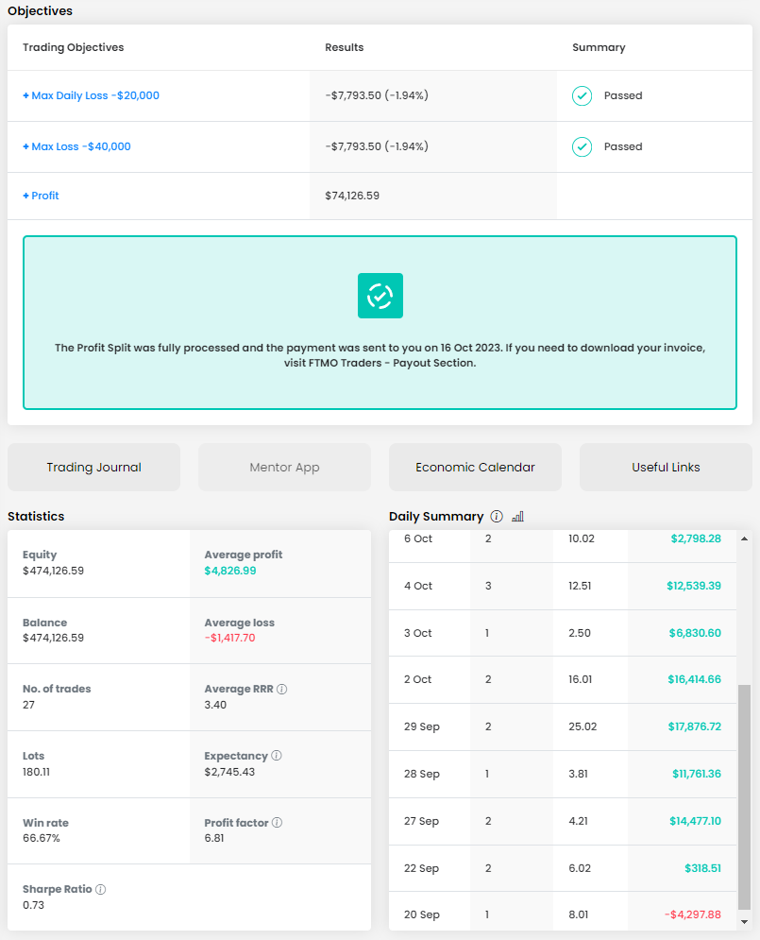Click the 25.02 lots value
The image size is (760, 940).
point(583,726)
